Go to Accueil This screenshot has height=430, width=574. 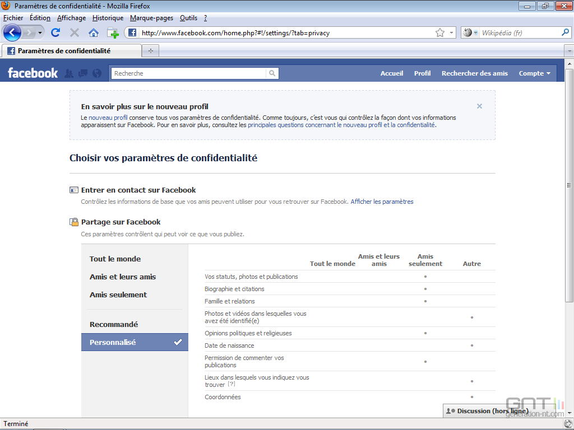[392, 73]
